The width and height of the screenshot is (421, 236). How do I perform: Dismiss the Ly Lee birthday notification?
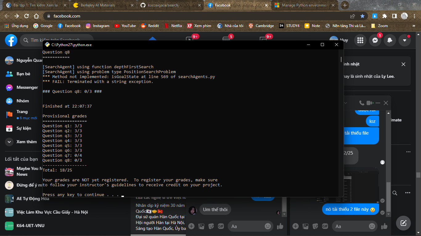[403, 64]
